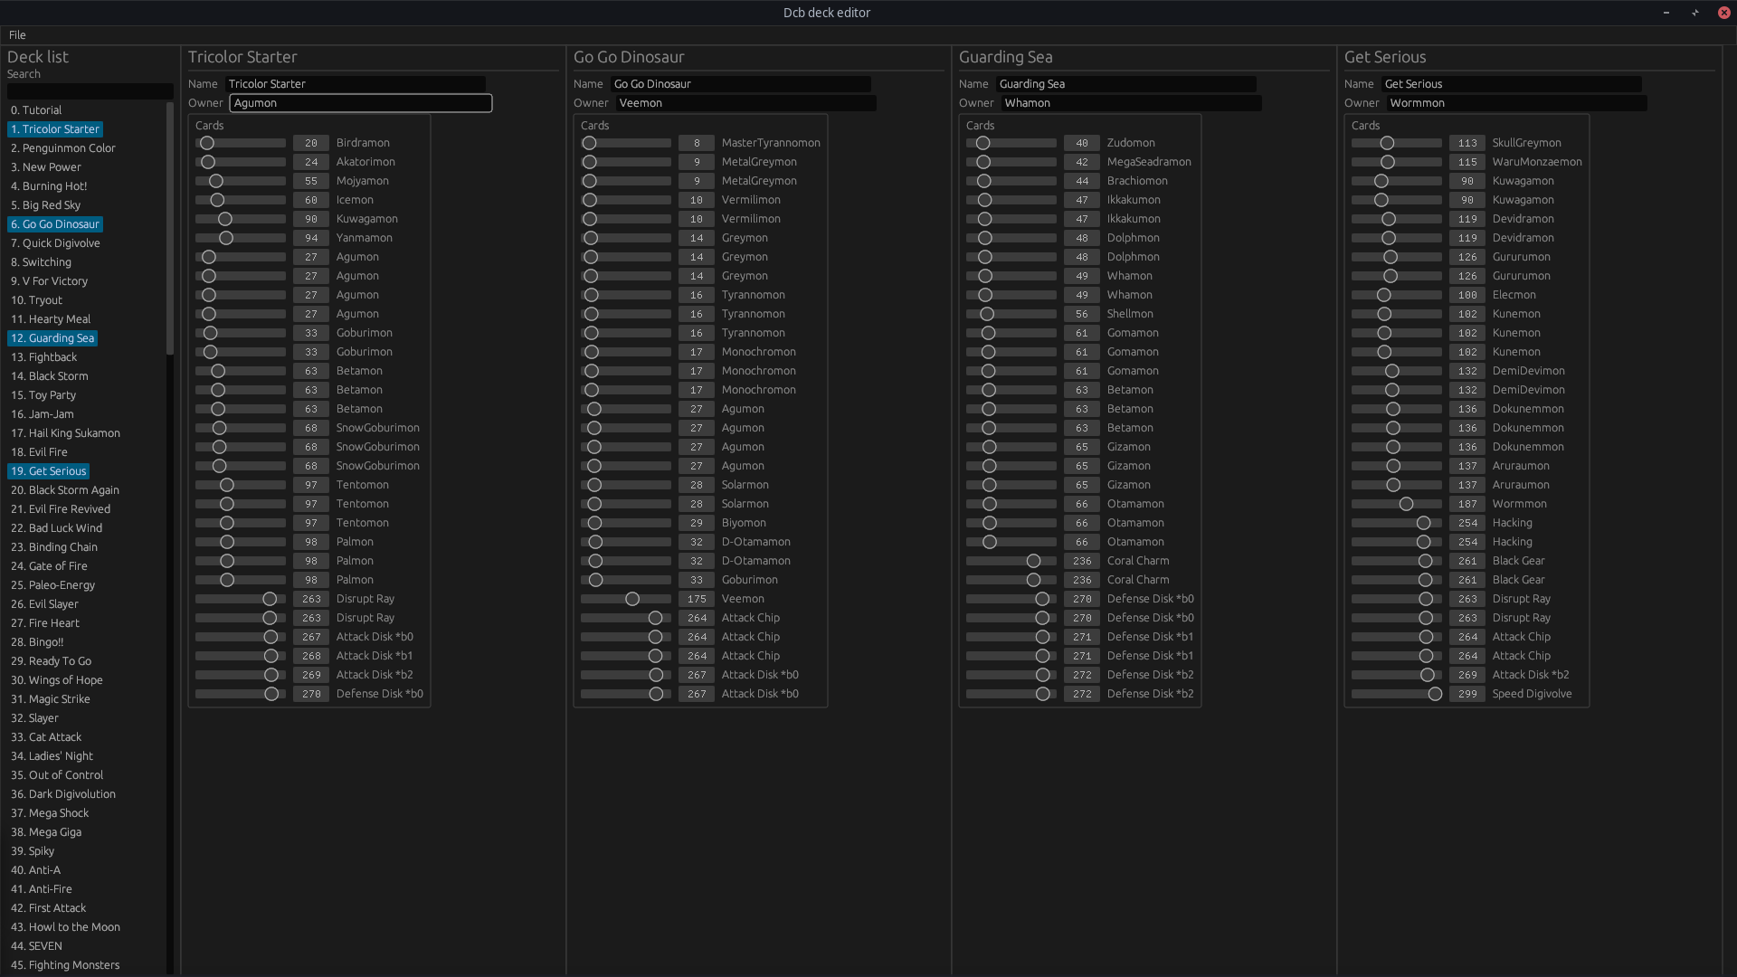Open the File menu
This screenshot has height=977, width=1737.
pos(17,34)
